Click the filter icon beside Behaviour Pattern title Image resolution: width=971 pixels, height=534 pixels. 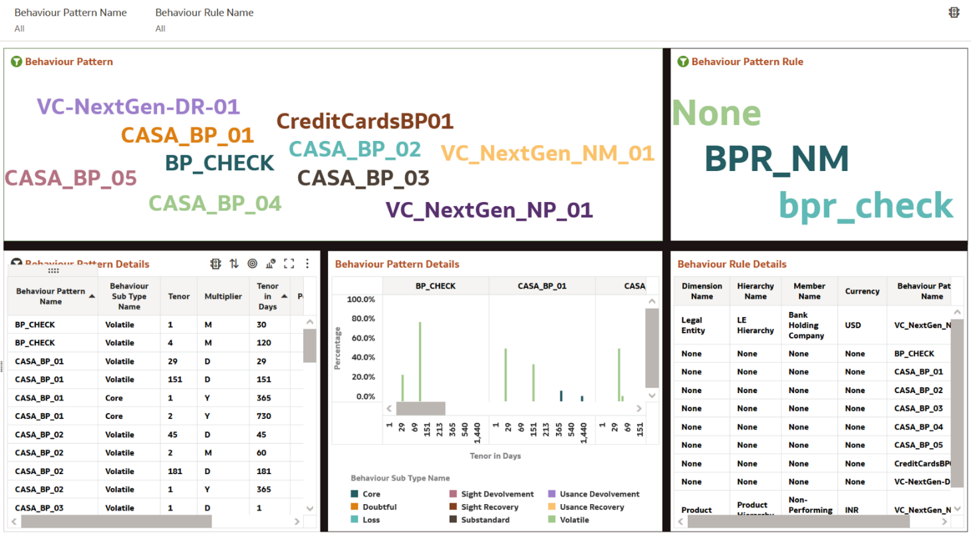[x=17, y=62]
